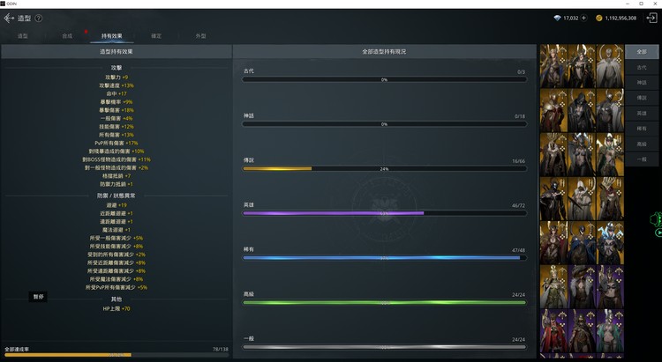Click the 47/48 count for 稀有
The image size is (662, 362).
(x=518, y=250)
